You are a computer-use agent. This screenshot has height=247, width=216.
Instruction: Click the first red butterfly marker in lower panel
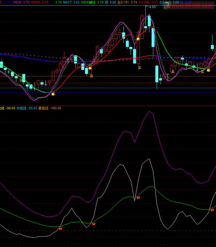60,228
